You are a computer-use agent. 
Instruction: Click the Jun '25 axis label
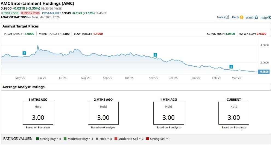point(42,78)
